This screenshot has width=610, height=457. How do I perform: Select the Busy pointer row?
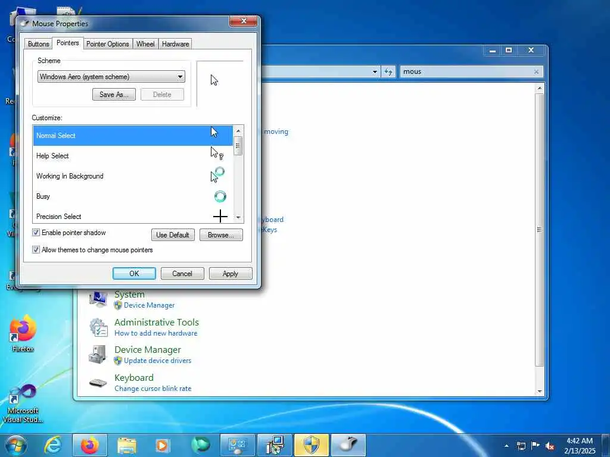click(133, 196)
